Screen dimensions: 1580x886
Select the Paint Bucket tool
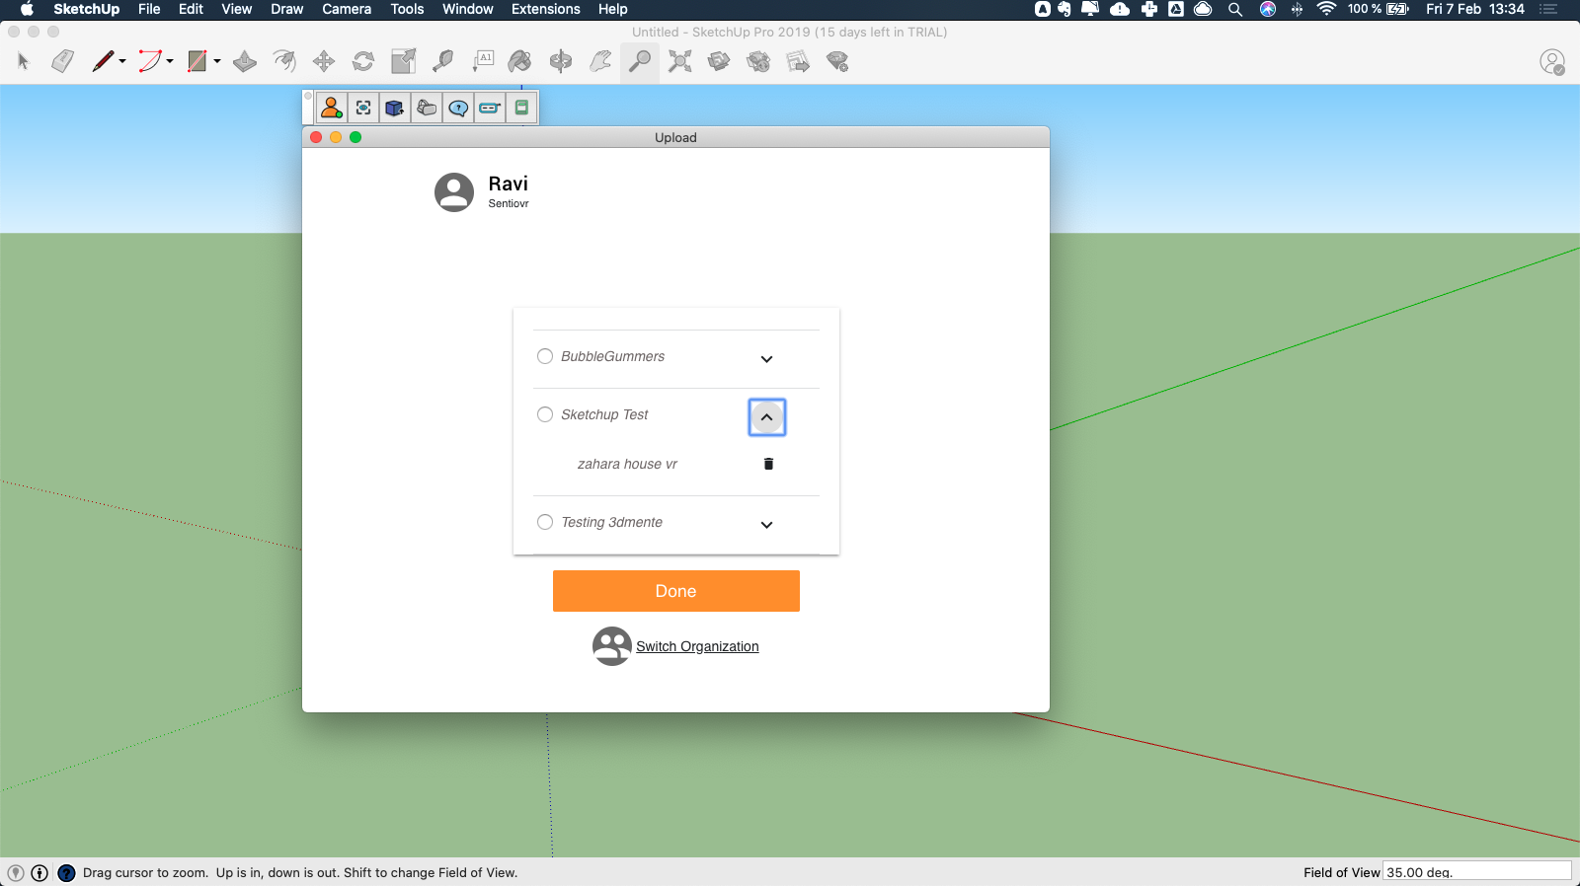(x=520, y=61)
